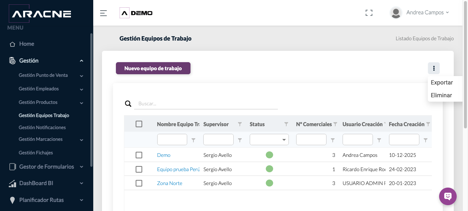
Task: Click date cell 10-12-2025
Action: 403,155
